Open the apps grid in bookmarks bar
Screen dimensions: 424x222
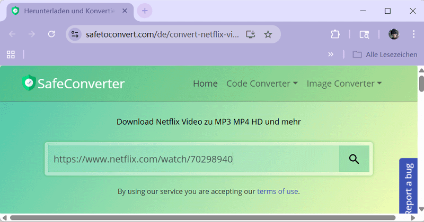tap(11, 54)
